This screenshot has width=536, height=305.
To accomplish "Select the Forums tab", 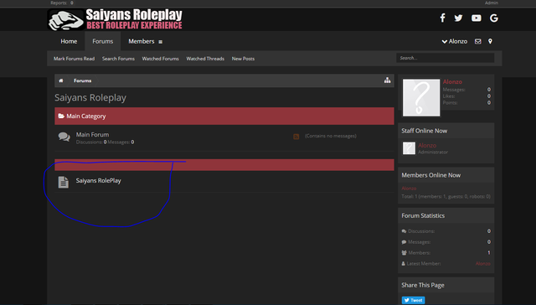I will click(102, 41).
